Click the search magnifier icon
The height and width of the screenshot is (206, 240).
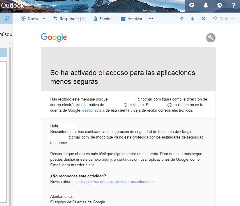[7, 19]
